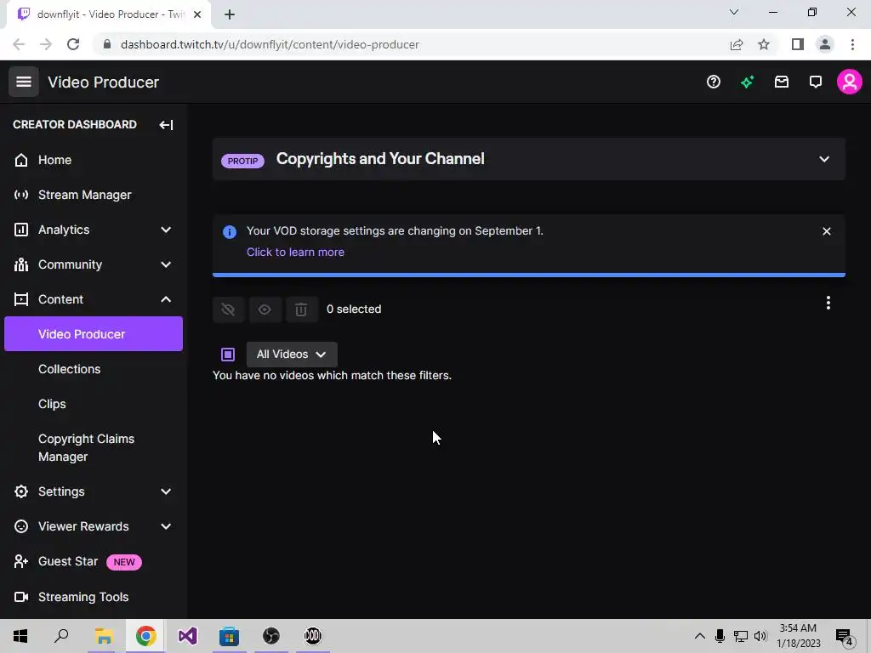This screenshot has width=871, height=653.
Task: Open the tab search dropdown arrow
Action: [x=734, y=12]
